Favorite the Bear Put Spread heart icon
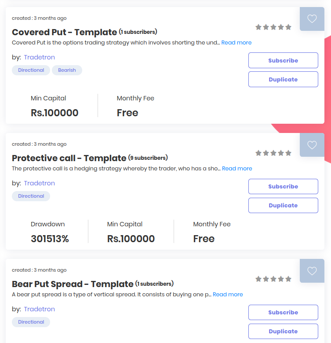Image resolution: width=331 pixels, height=343 pixels. tap(312, 271)
